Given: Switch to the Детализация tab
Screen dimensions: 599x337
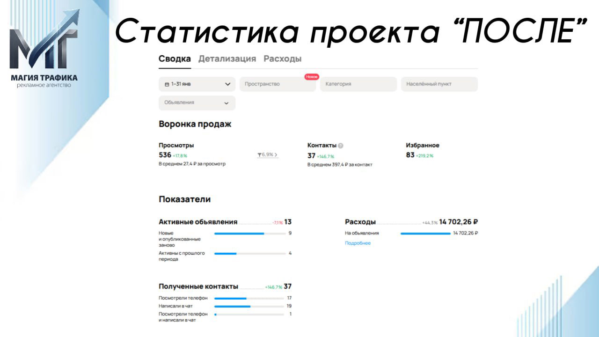Looking at the screenshot, I should [227, 59].
